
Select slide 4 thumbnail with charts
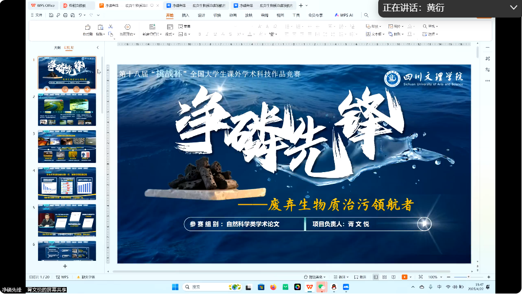[67, 183]
